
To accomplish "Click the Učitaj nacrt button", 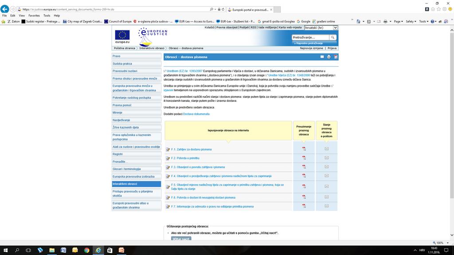I will pyautogui.click(x=181, y=239).
